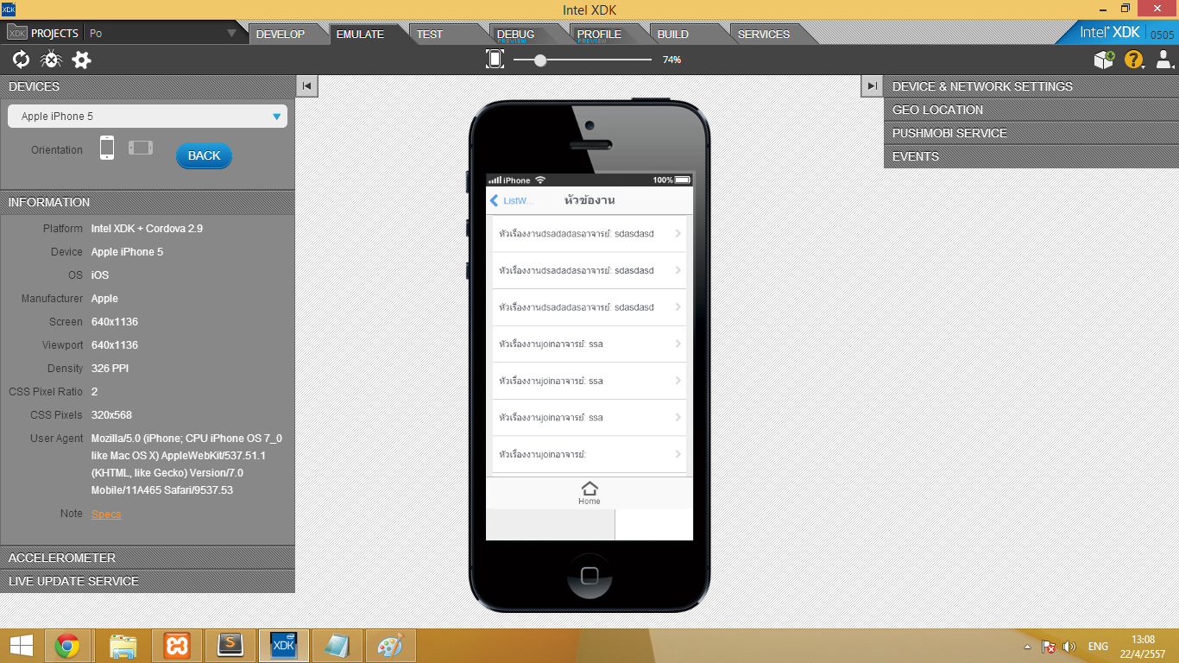The height and width of the screenshot is (663, 1179).
Task: Open emulator settings gear icon
Action: click(x=81, y=60)
